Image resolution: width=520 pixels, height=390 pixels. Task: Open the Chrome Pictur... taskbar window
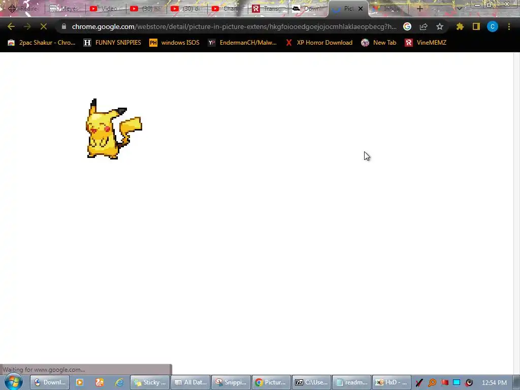[271, 382]
